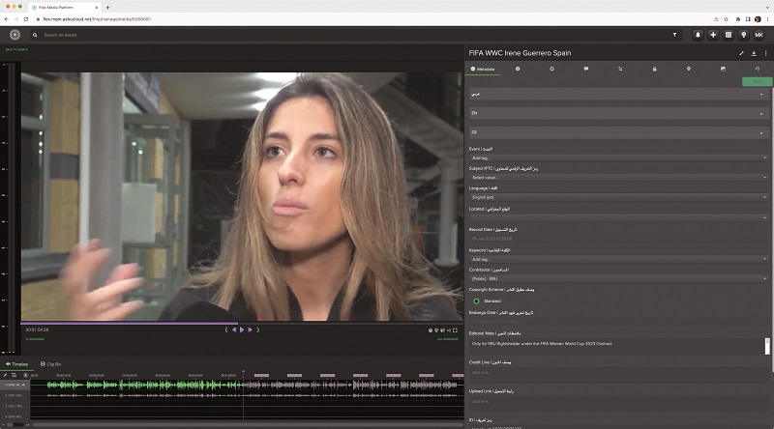The width and height of the screenshot is (774, 429).
Task: Open the grid apps icon in header
Action: pyautogui.click(x=729, y=35)
